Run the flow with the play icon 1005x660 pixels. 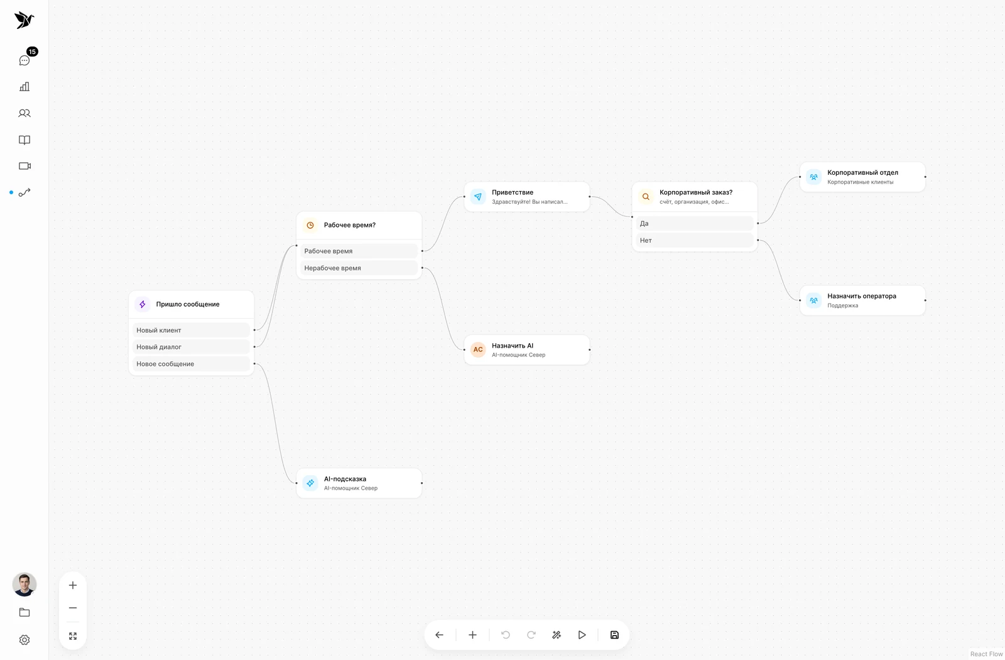(582, 635)
